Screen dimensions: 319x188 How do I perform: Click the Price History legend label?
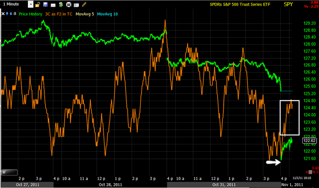pyautogui.click(x=31, y=14)
